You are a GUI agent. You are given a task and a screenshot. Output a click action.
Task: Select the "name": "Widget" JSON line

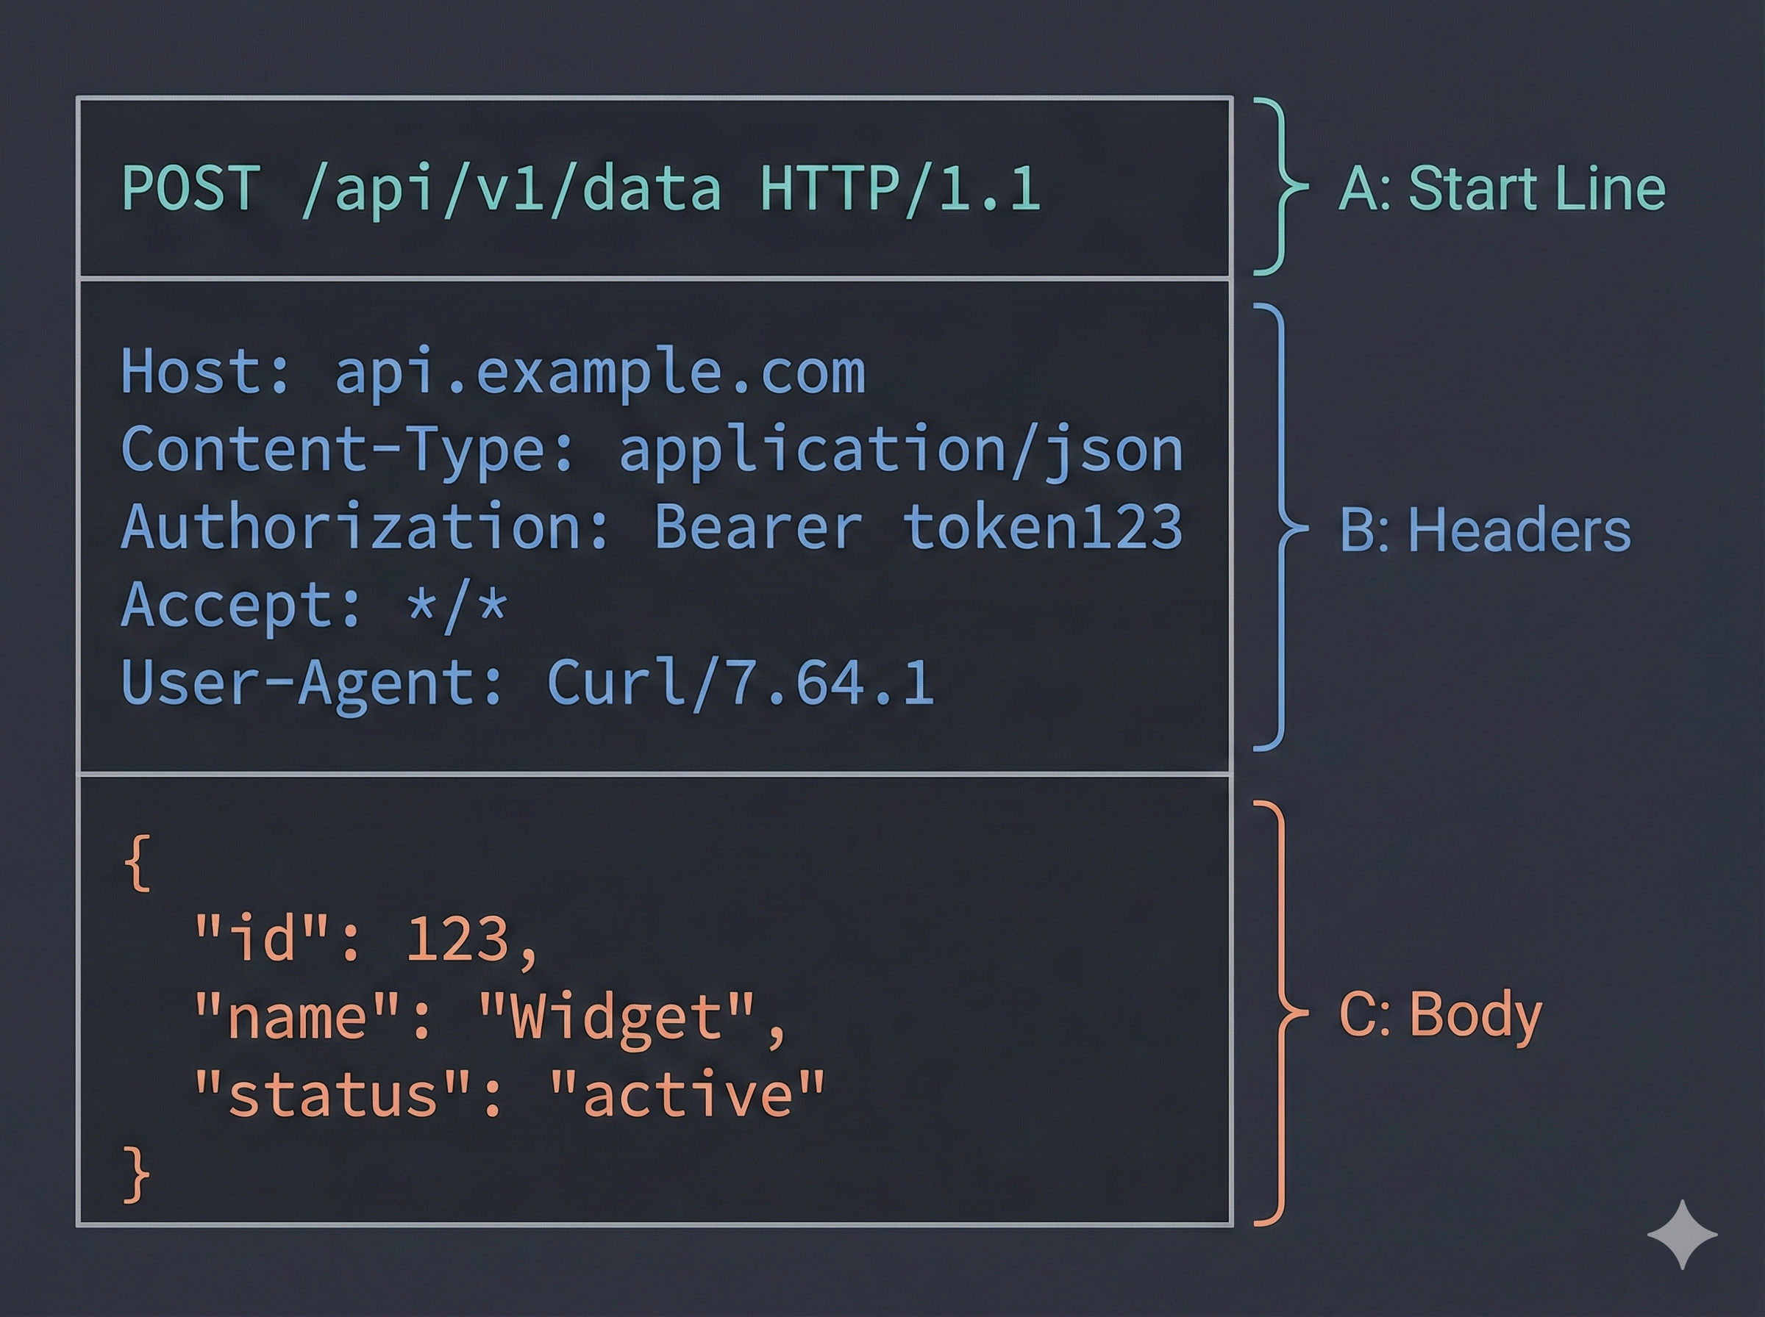pos(491,1017)
